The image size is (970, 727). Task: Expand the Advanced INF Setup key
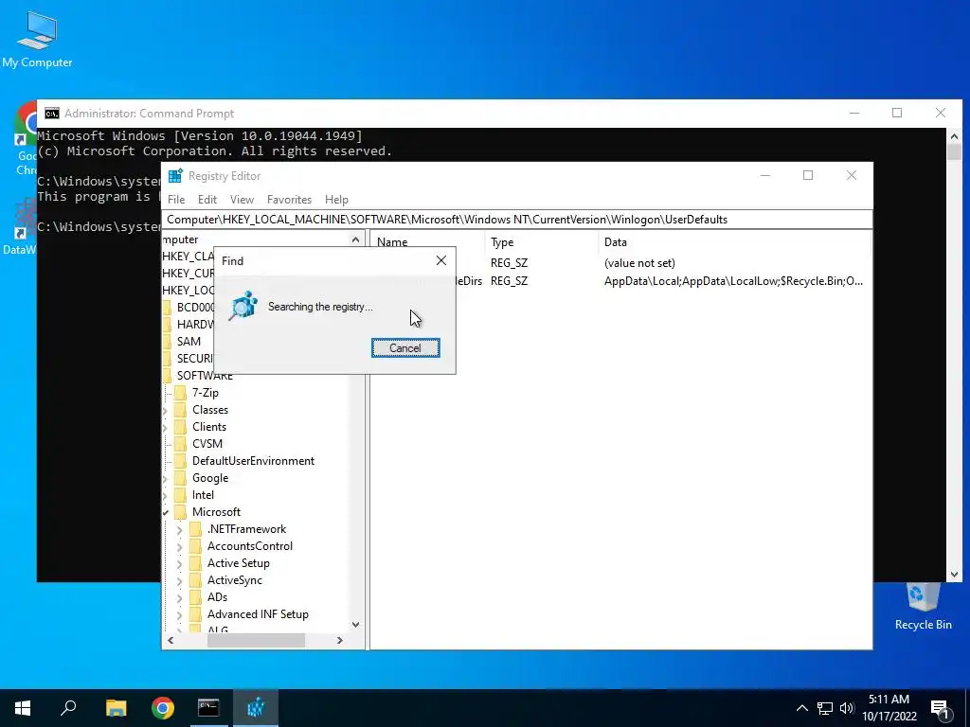[179, 614]
